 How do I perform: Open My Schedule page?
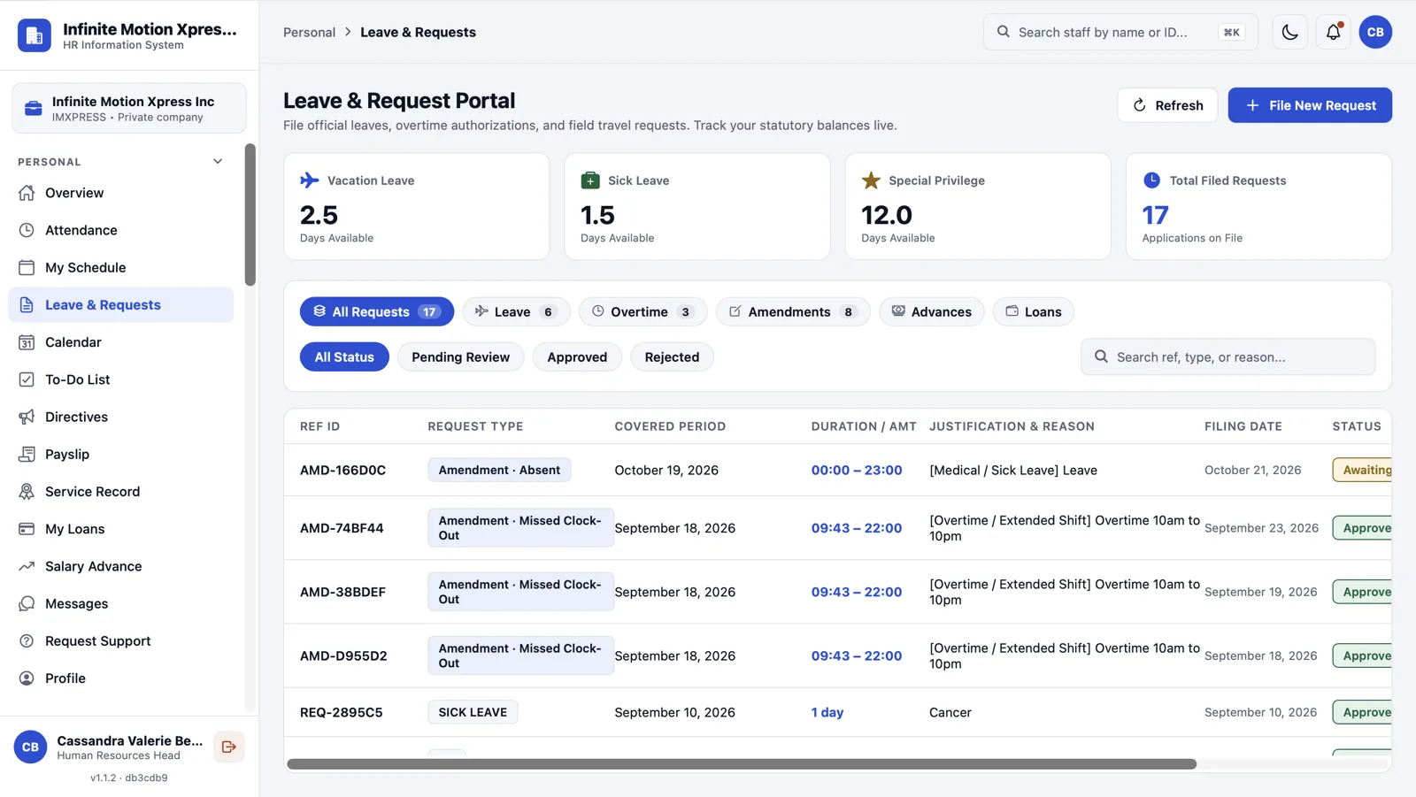click(121, 267)
